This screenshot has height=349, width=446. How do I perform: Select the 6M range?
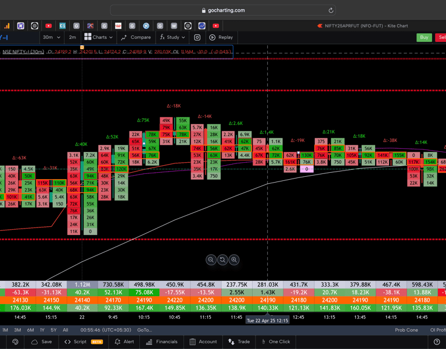(x=30, y=330)
